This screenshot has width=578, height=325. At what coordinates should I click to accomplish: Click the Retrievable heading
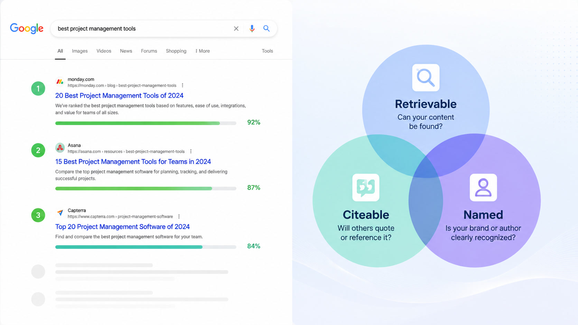(x=426, y=104)
